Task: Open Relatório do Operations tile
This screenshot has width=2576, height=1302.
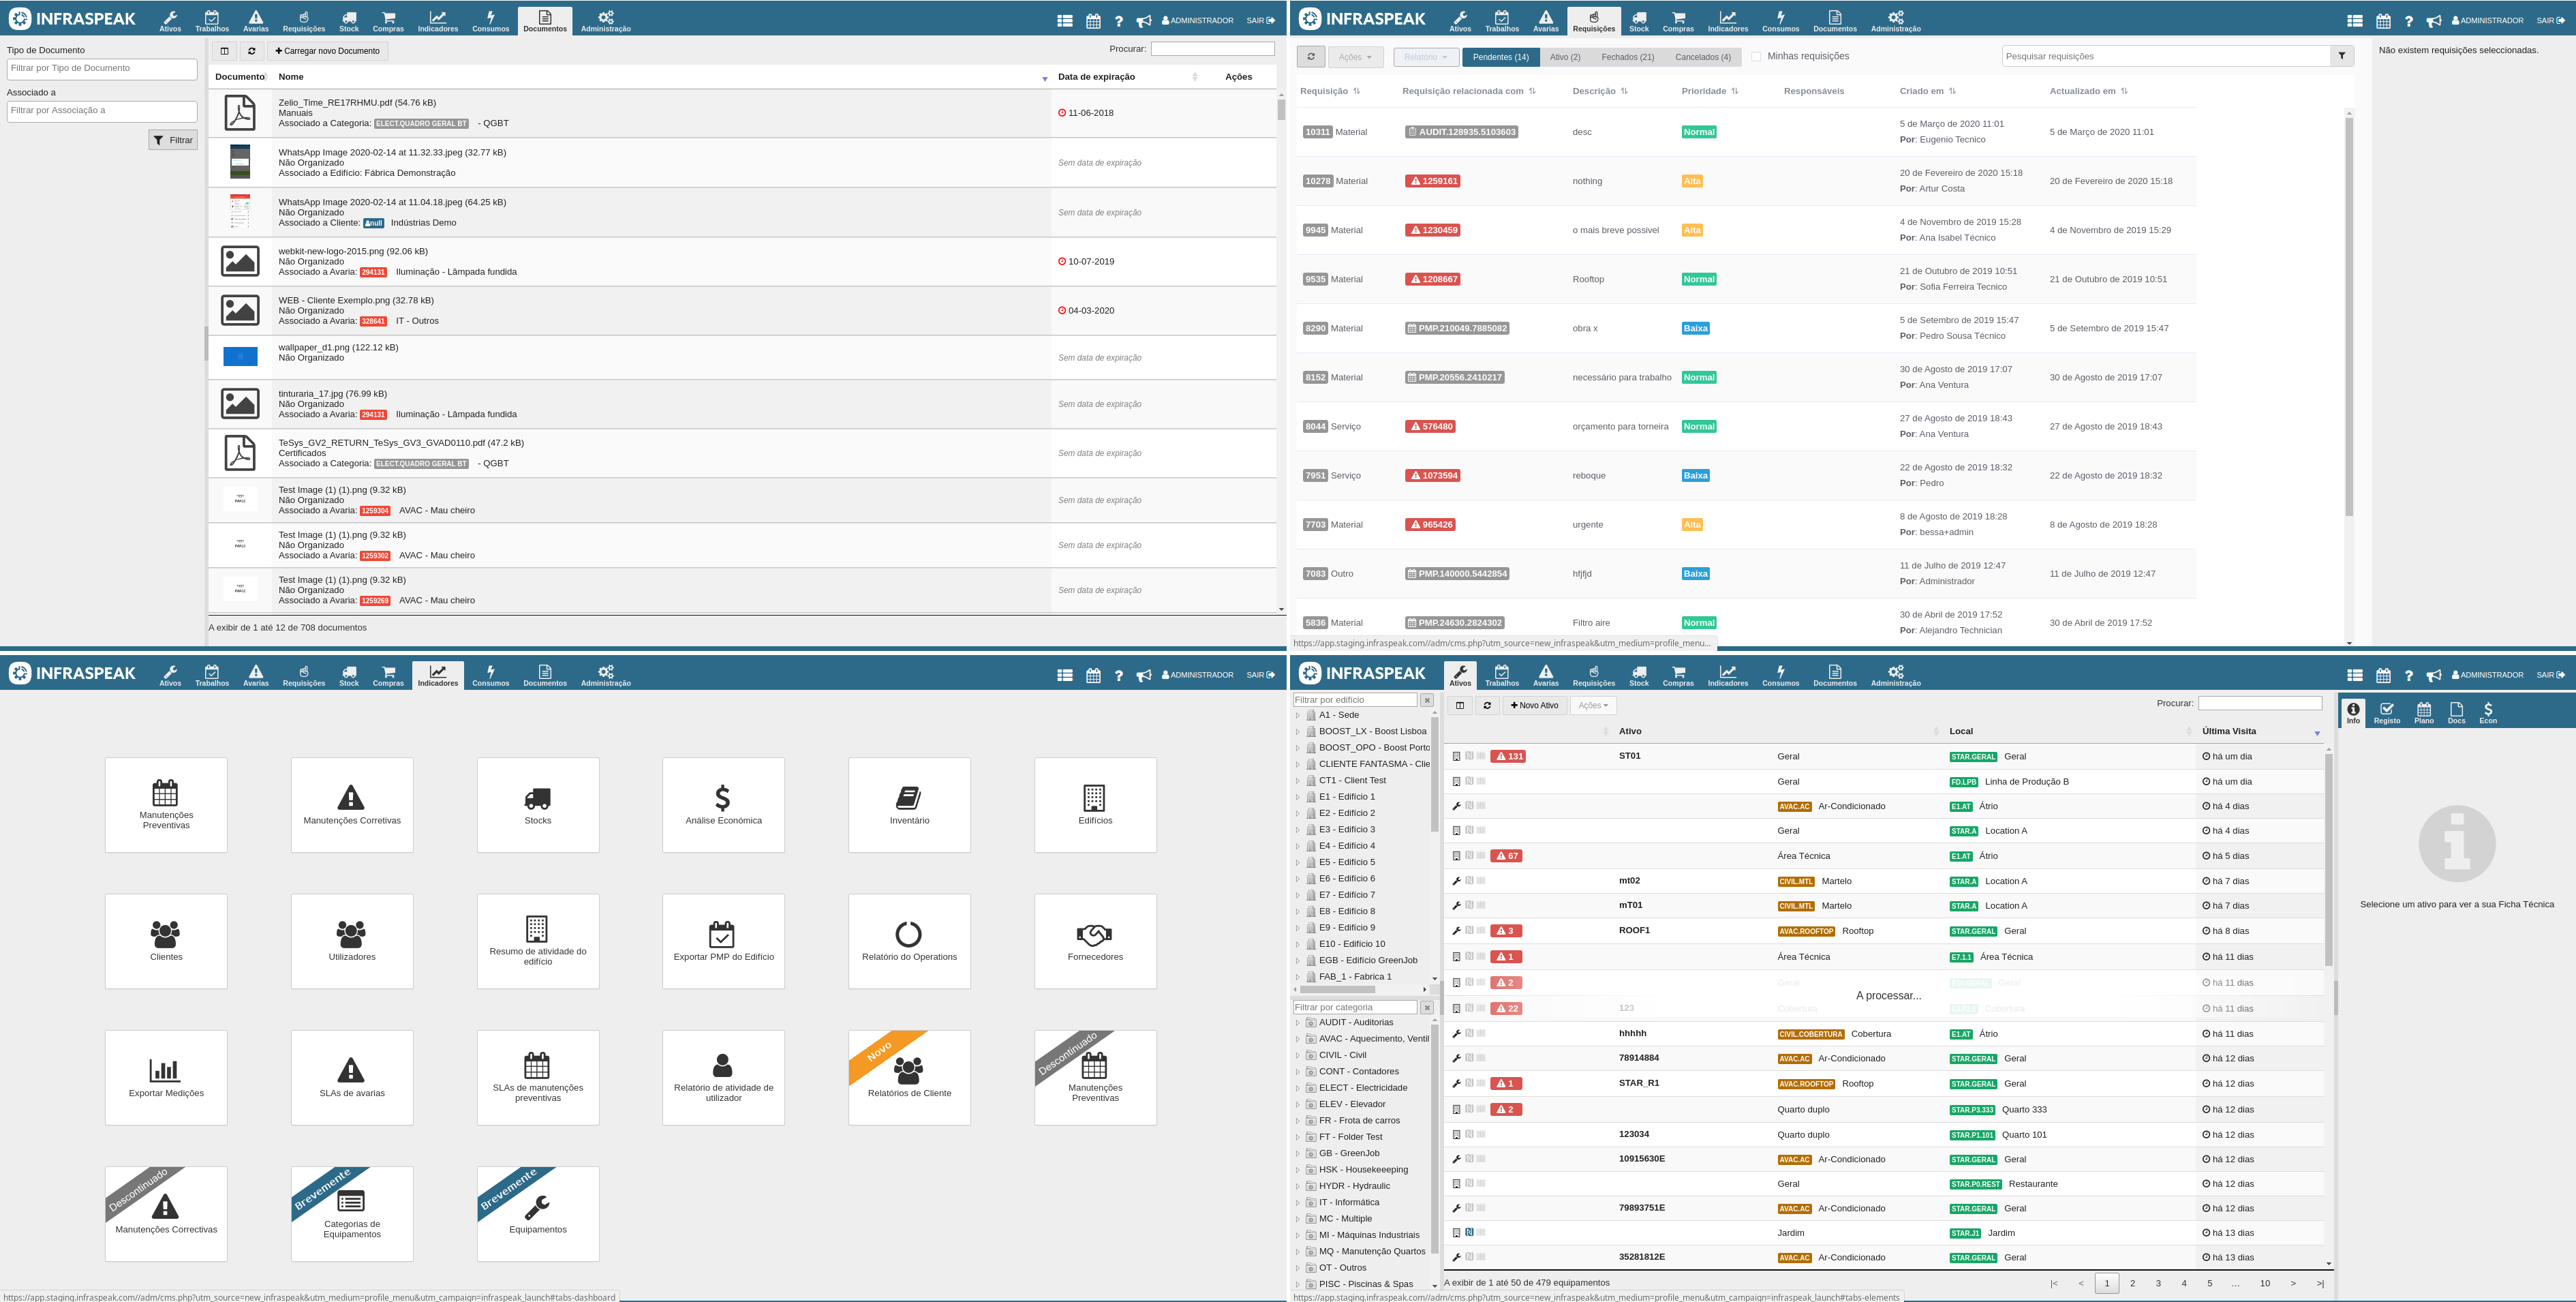Action: click(909, 941)
